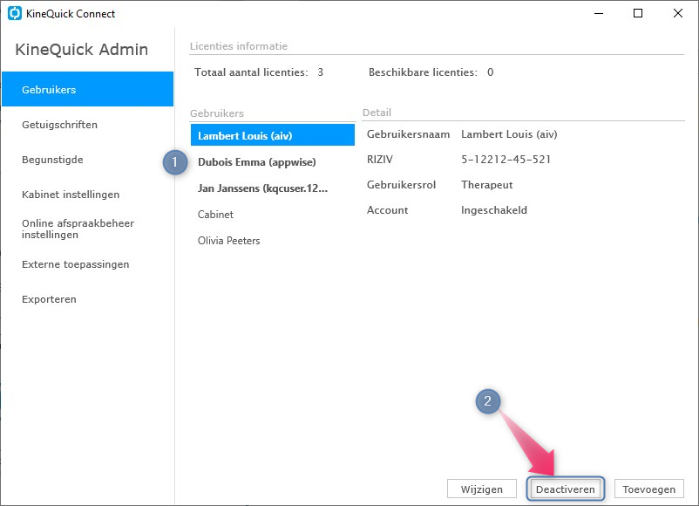
Task: Open Online afspraakbeheer instellingen
Action: pyautogui.click(x=78, y=229)
